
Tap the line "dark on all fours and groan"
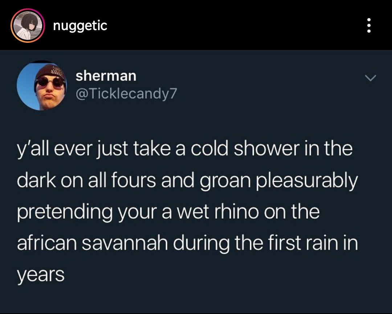188,181
